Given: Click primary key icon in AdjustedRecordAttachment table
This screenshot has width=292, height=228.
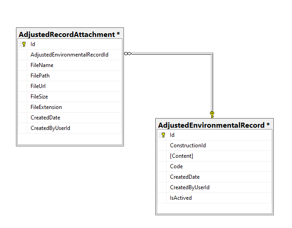Looking at the screenshot, I should click(x=24, y=44).
